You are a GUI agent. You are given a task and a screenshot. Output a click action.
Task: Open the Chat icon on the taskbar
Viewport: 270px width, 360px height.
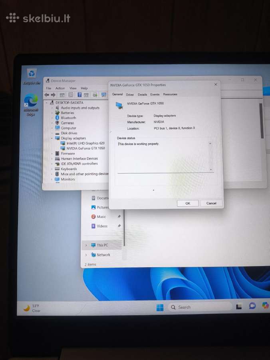point(252,306)
